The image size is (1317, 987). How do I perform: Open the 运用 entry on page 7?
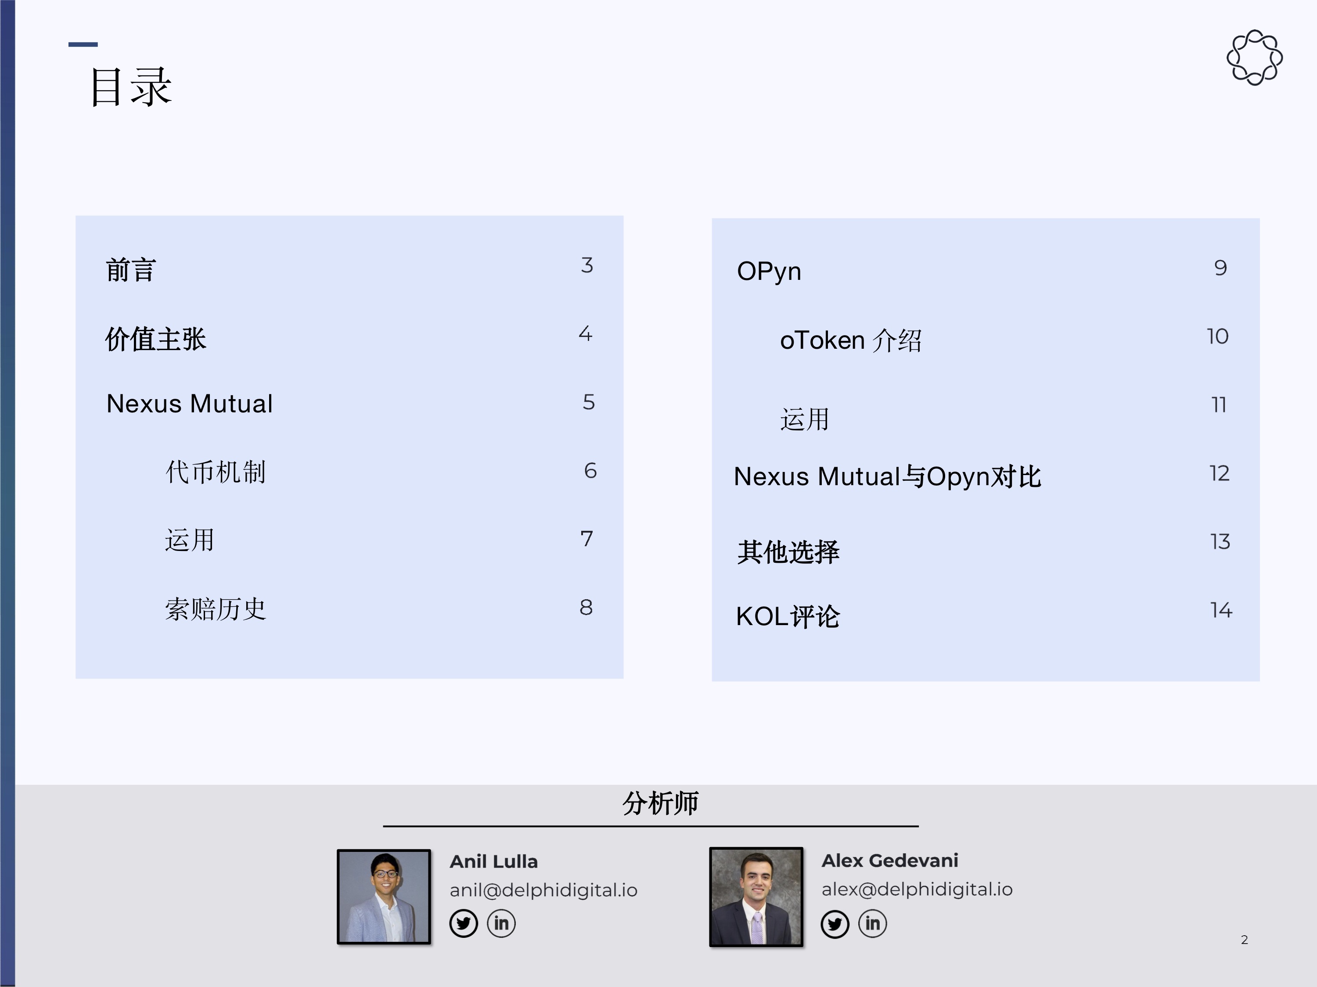(189, 541)
